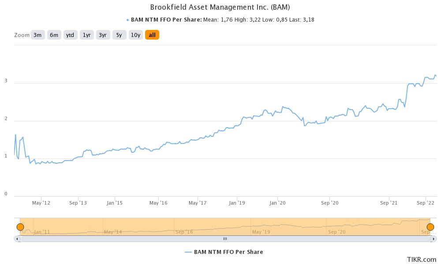The width and height of the screenshot is (441, 264).
Task: Click the 'Sep '13' x-axis label
Action: click(78, 203)
